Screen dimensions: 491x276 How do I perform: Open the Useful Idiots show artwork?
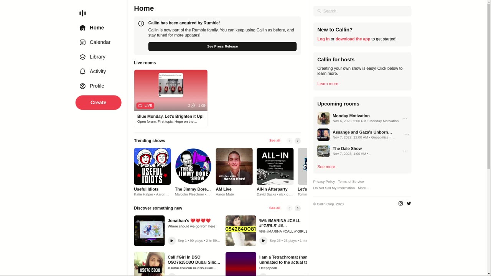[x=152, y=166]
